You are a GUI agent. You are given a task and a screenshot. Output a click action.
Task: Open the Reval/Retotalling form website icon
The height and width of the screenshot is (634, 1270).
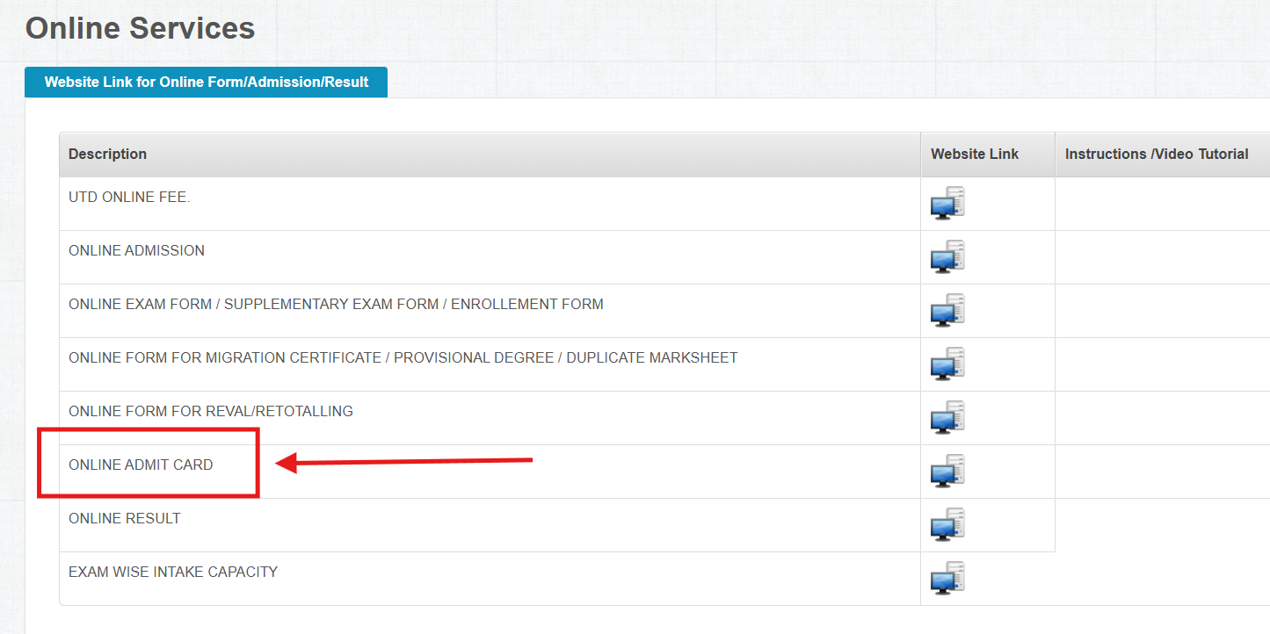tap(947, 417)
